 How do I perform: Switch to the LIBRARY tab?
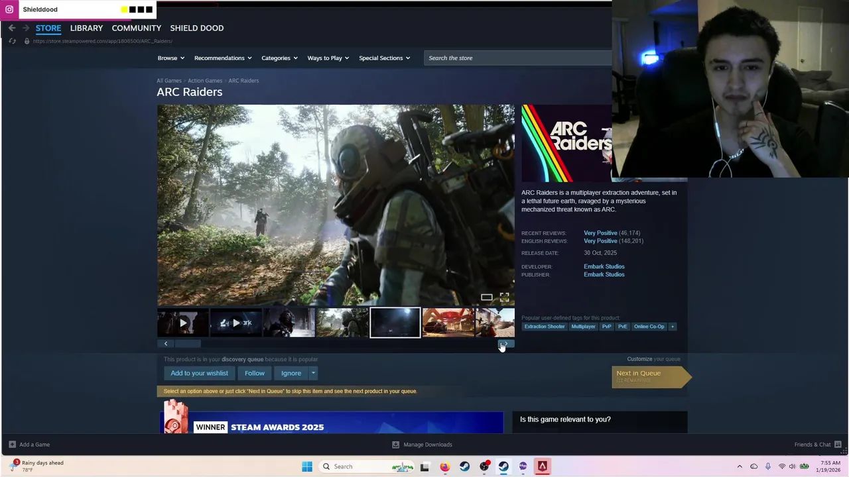[x=86, y=28]
